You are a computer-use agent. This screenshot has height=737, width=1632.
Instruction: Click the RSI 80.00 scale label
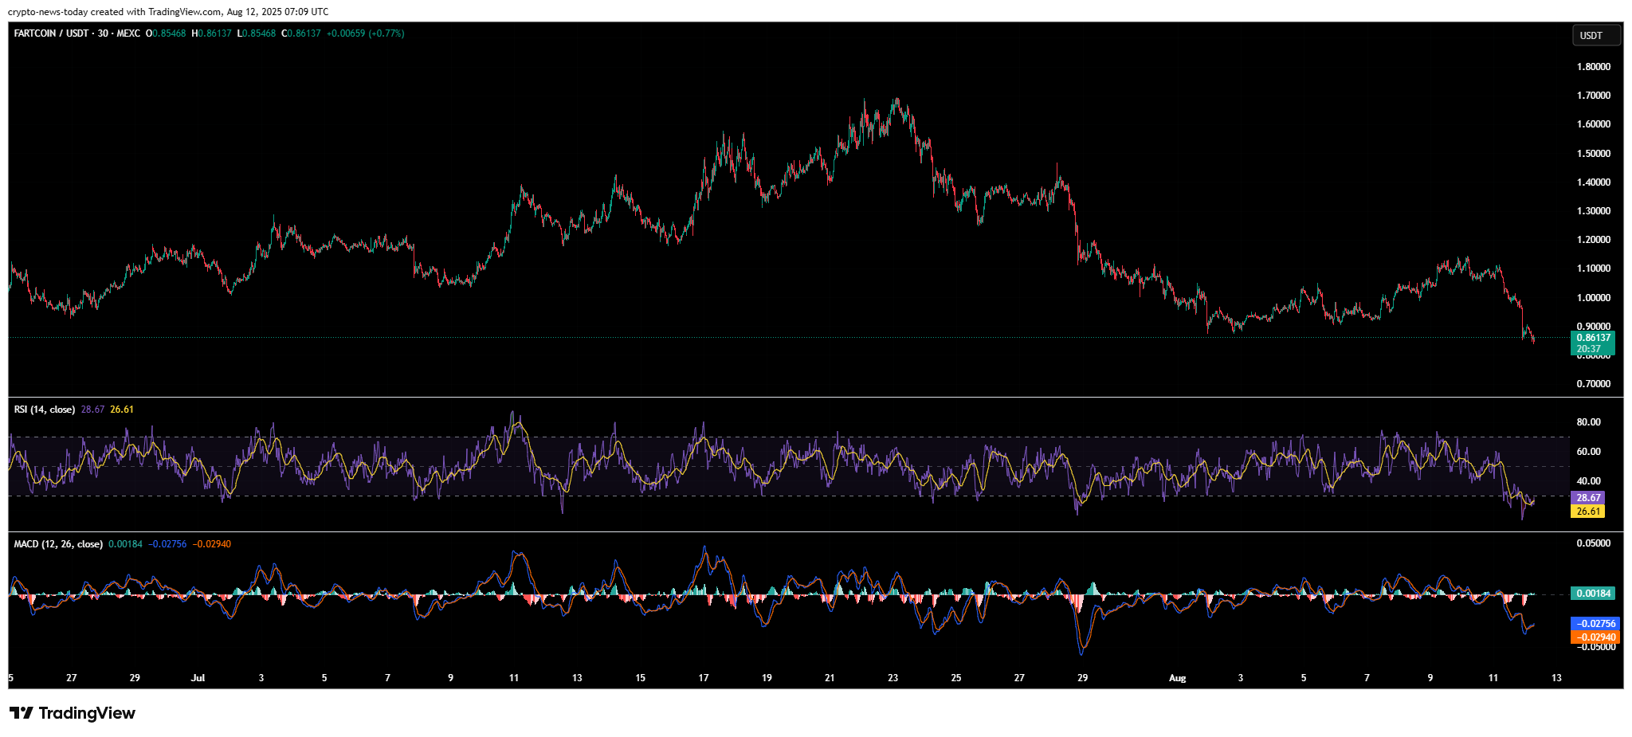pos(1588,422)
